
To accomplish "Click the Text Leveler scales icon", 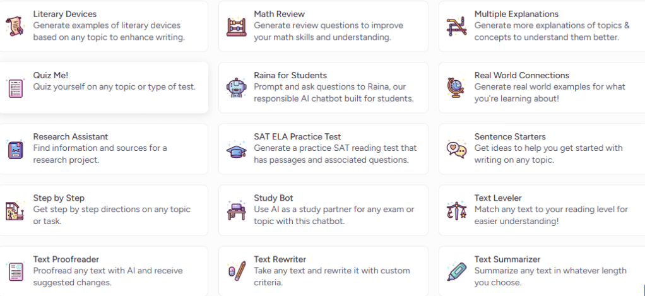I will (x=456, y=211).
